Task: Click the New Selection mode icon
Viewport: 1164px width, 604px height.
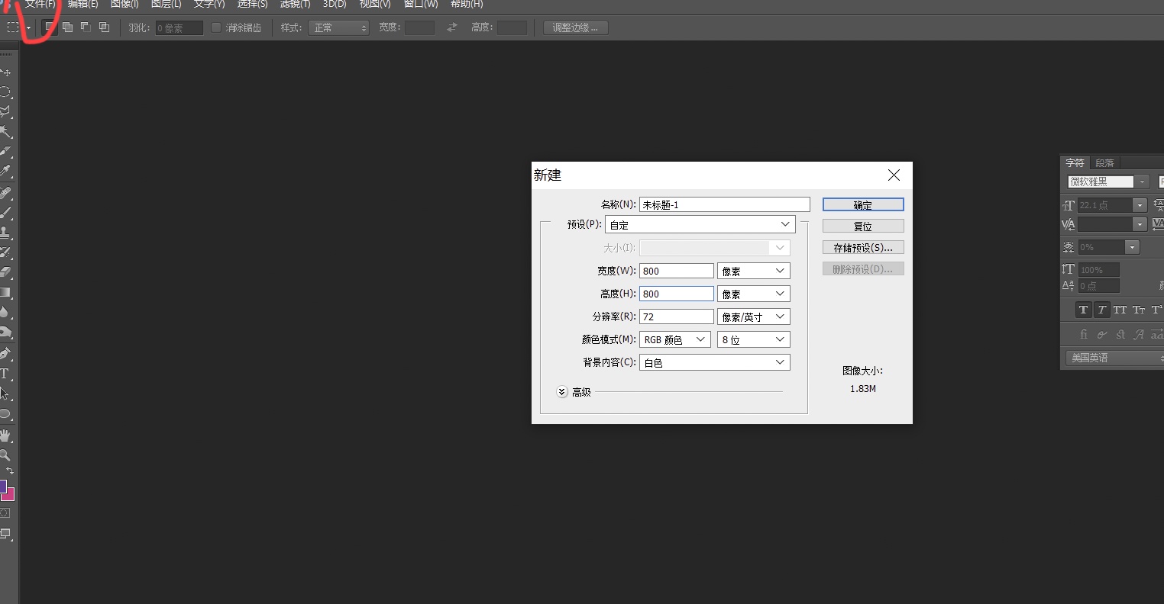Action: pyautogui.click(x=50, y=27)
